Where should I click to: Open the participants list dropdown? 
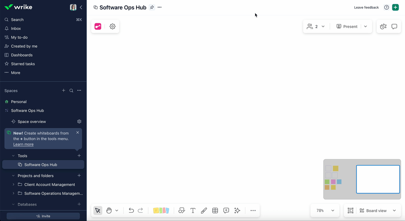click(316, 26)
